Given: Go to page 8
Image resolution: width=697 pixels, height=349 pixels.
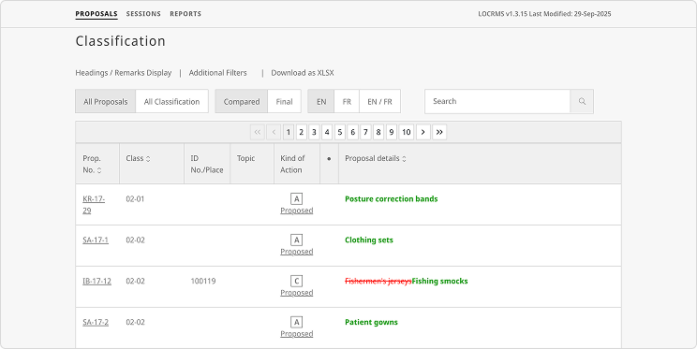Looking at the screenshot, I should [378, 132].
